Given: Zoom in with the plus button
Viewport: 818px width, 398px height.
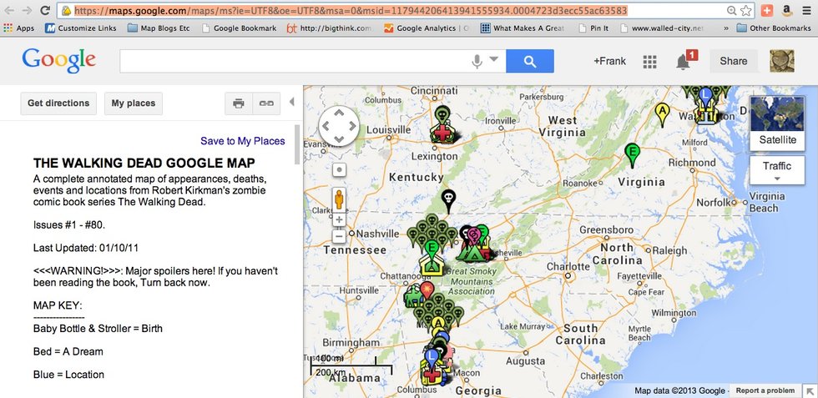Looking at the screenshot, I should [339, 219].
